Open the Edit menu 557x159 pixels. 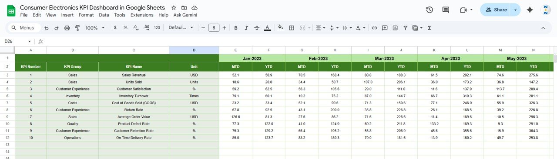37,15
